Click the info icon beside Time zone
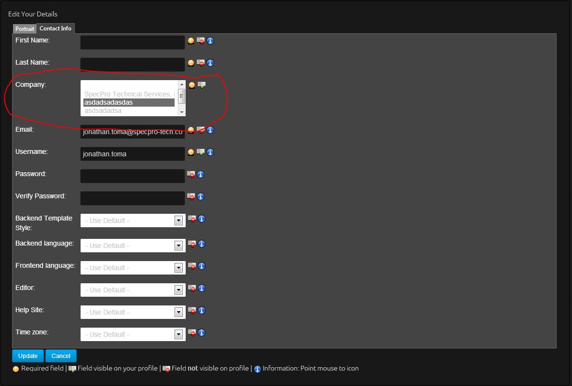 pyautogui.click(x=202, y=333)
